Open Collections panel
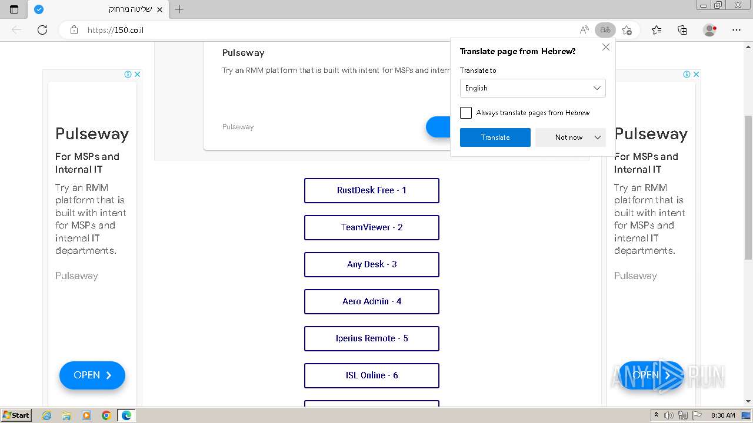Screen dimensions: 753x423 pyautogui.click(x=682, y=30)
